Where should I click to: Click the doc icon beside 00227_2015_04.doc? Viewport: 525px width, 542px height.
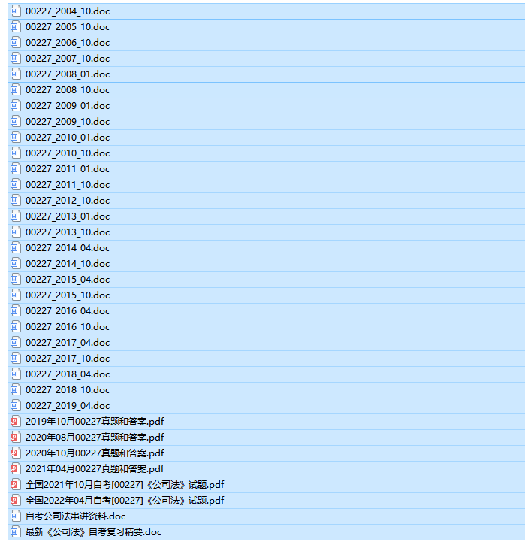[15, 280]
